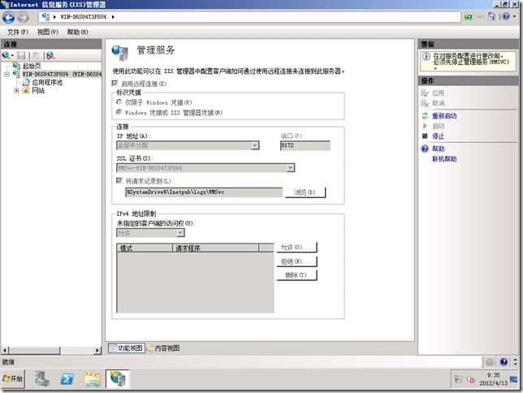This screenshot has width=523, height=393.
Task: Click the 拒绝(N) deny button
Action: (296, 261)
